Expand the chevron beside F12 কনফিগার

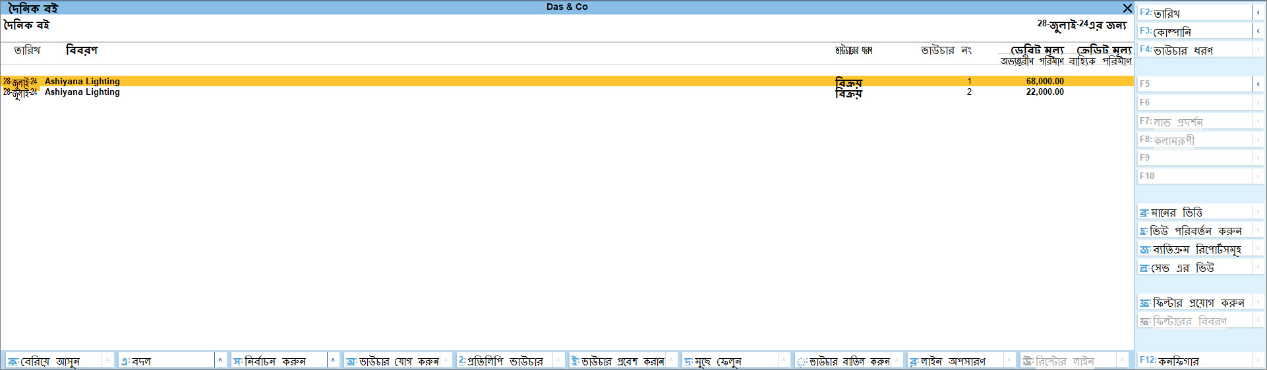coord(1258,360)
